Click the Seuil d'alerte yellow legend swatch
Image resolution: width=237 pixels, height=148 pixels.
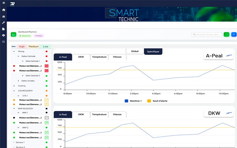pos(149,101)
